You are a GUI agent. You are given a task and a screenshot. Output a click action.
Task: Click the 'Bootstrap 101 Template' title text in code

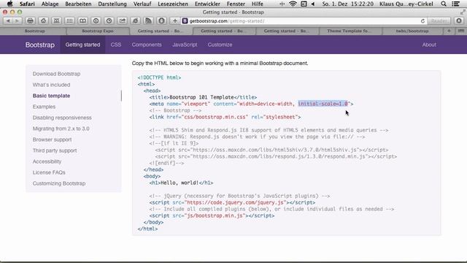click(x=201, y=97)
